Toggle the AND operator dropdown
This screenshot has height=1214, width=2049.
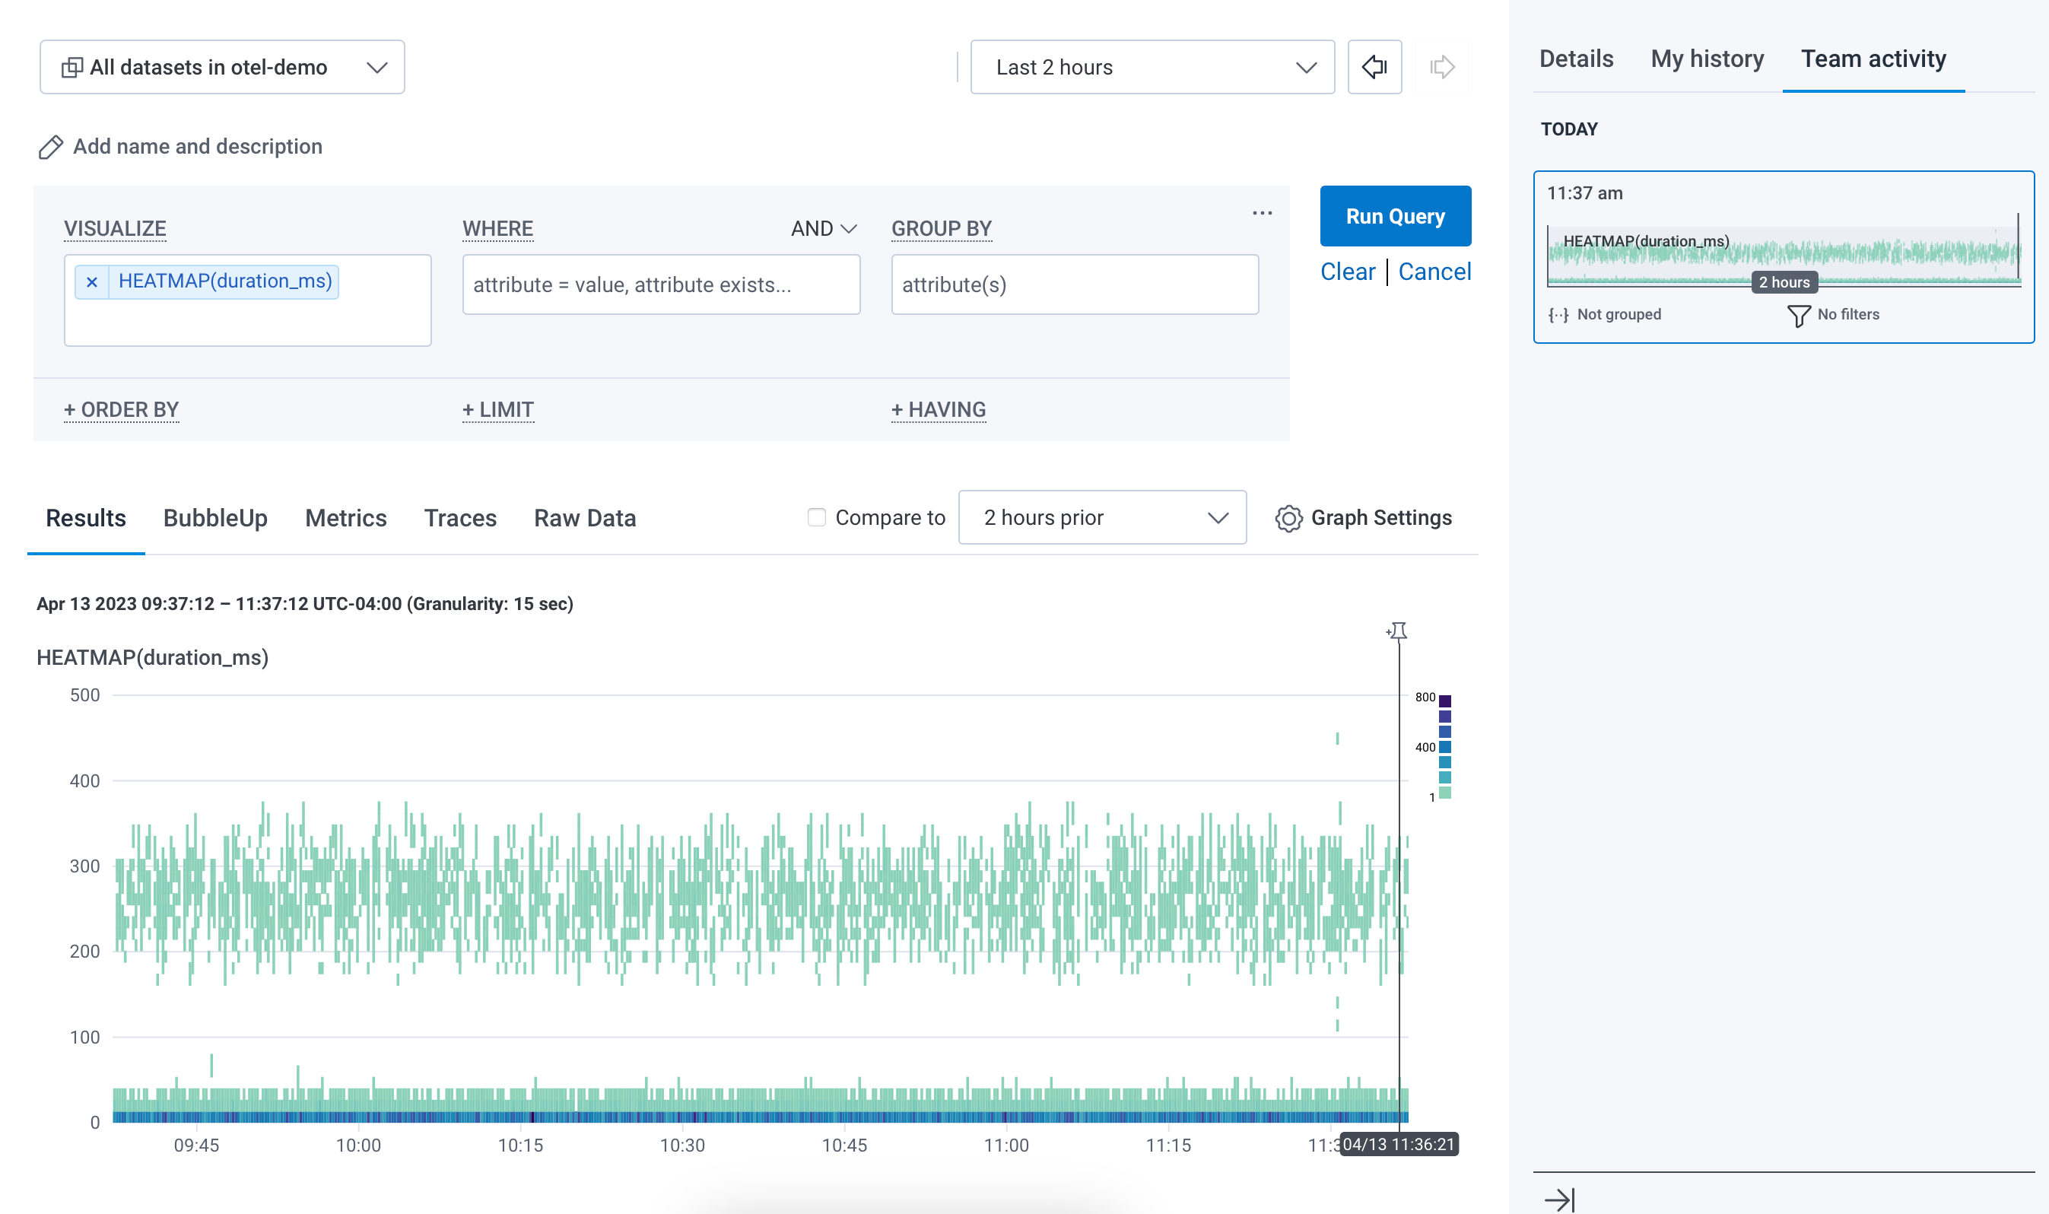coord(823,229)
